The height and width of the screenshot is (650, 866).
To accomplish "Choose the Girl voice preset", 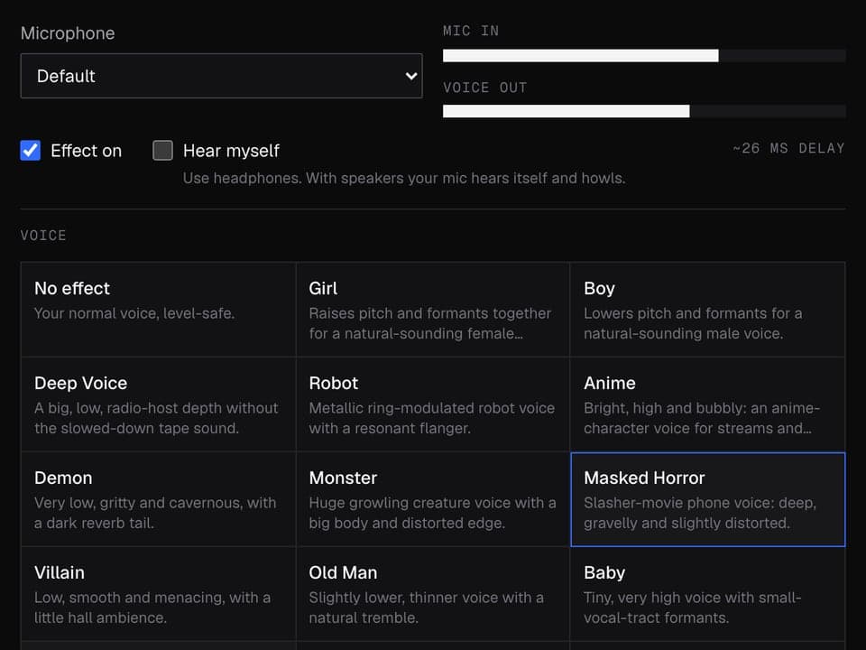I will (432, 310).
